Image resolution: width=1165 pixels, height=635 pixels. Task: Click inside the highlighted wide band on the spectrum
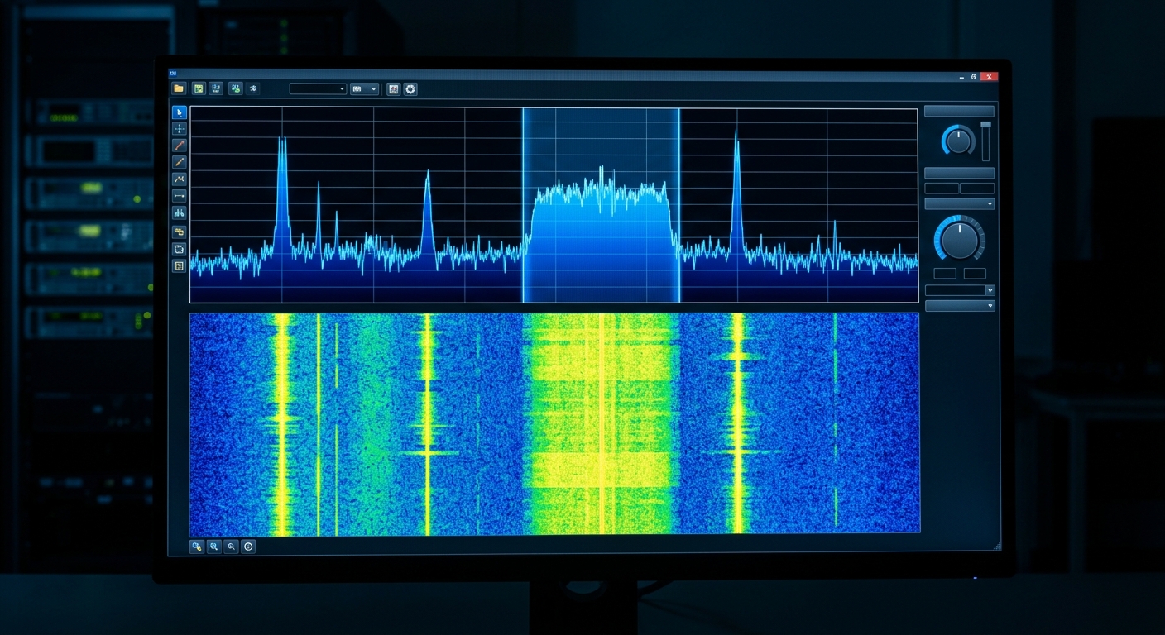click(x=602, y=205)
